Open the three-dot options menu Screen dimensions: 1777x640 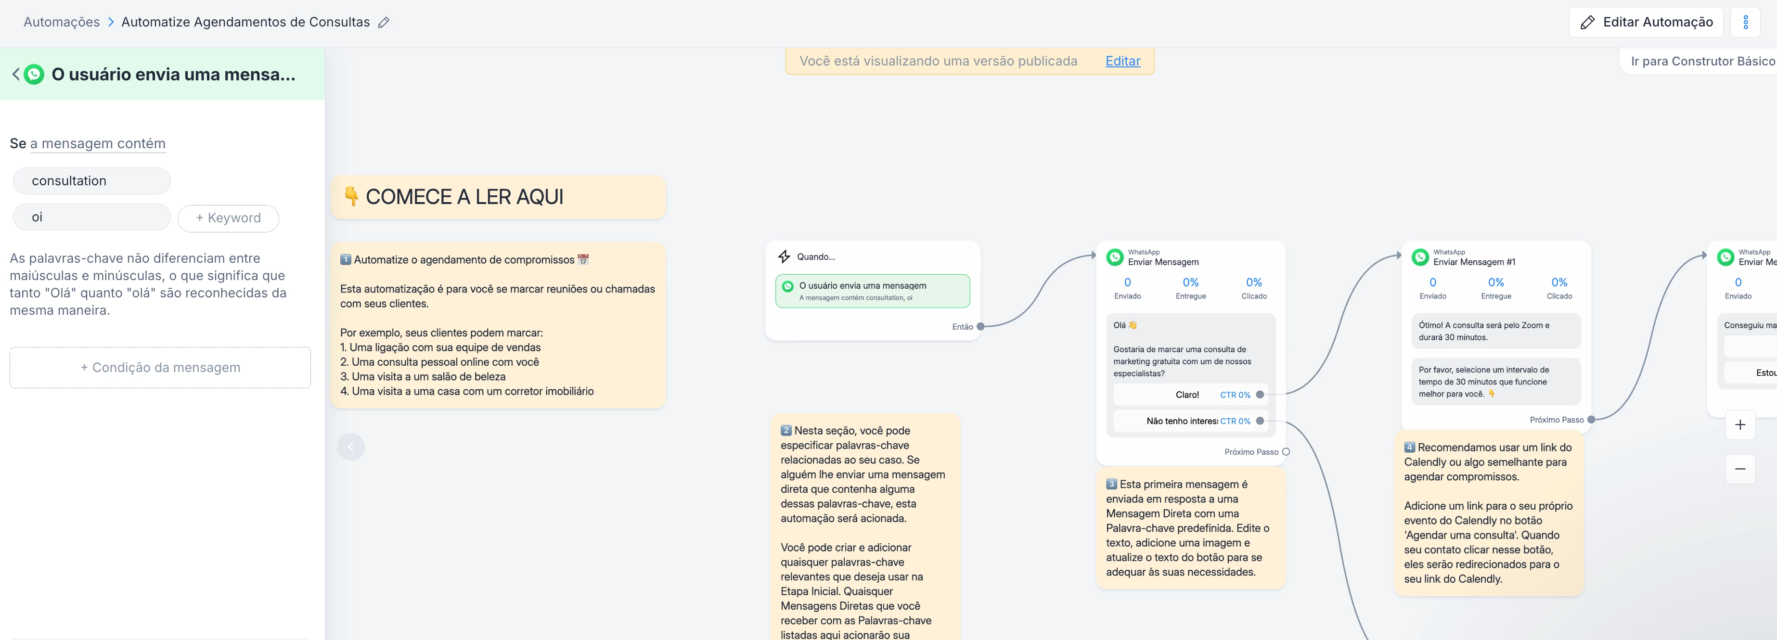pyautogui.click(x=1745, y=22)
